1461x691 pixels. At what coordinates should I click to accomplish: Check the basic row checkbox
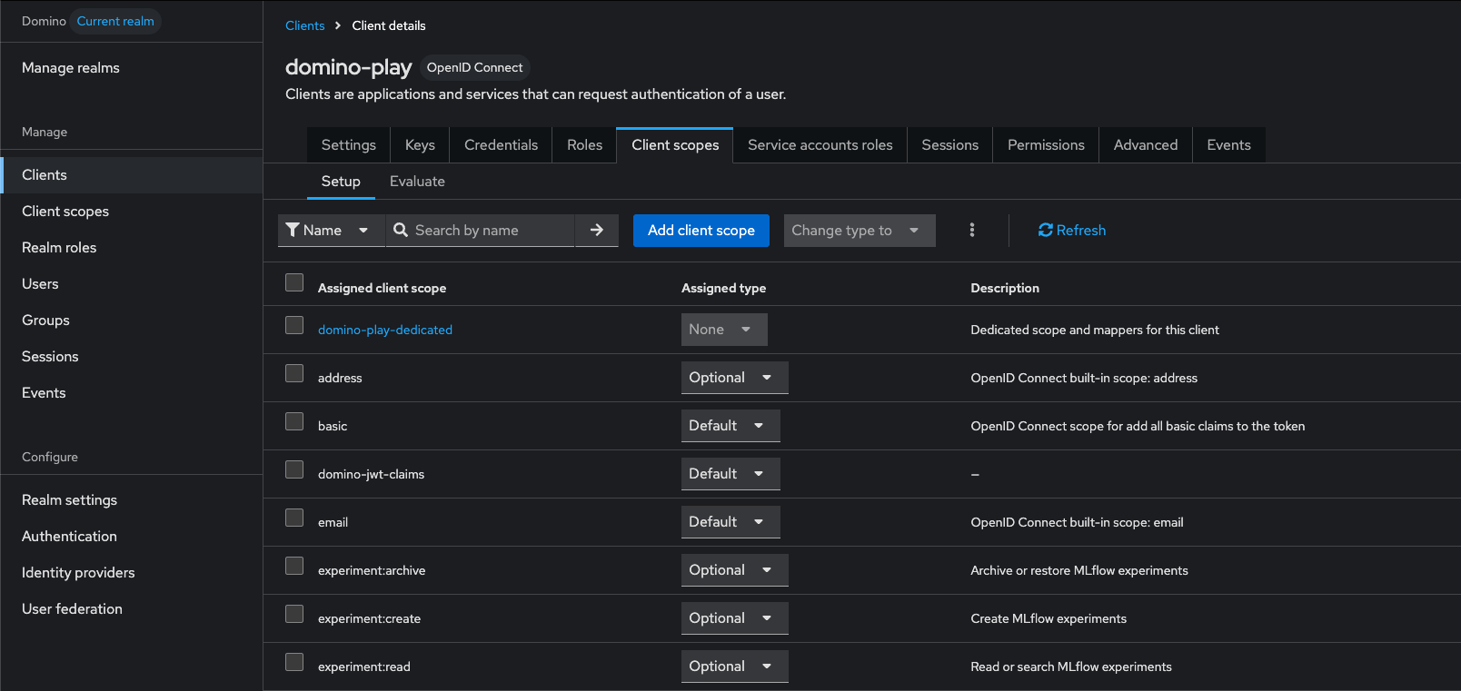point(294,421)
